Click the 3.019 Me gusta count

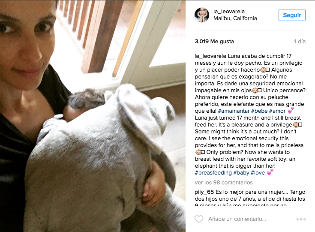tap(214, 42)
